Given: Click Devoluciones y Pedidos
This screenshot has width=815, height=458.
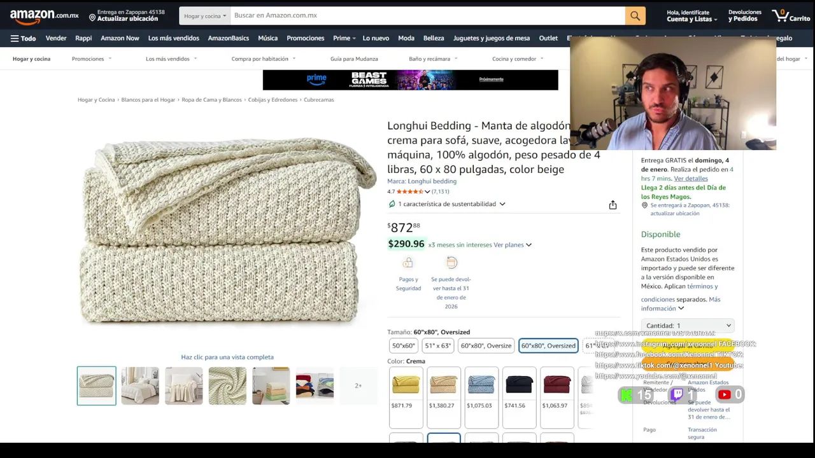Looking at the screenshot, I should point(744,15).
